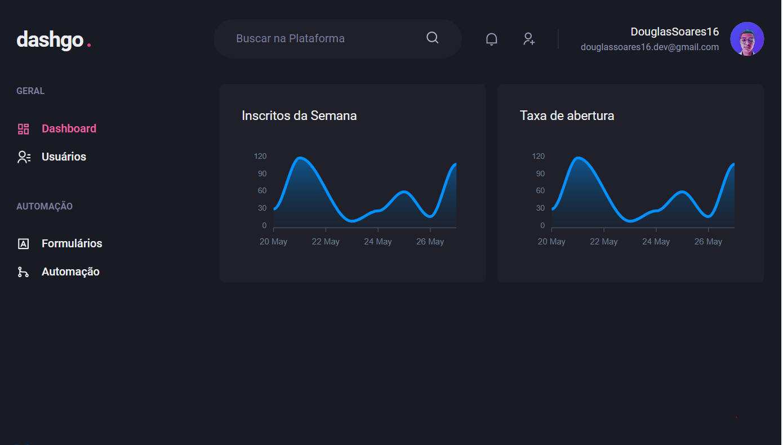Click the 120 axis value in Inscritos chart
The width and height of the screenshot is (783, 445).
click(x=260, y=156)
